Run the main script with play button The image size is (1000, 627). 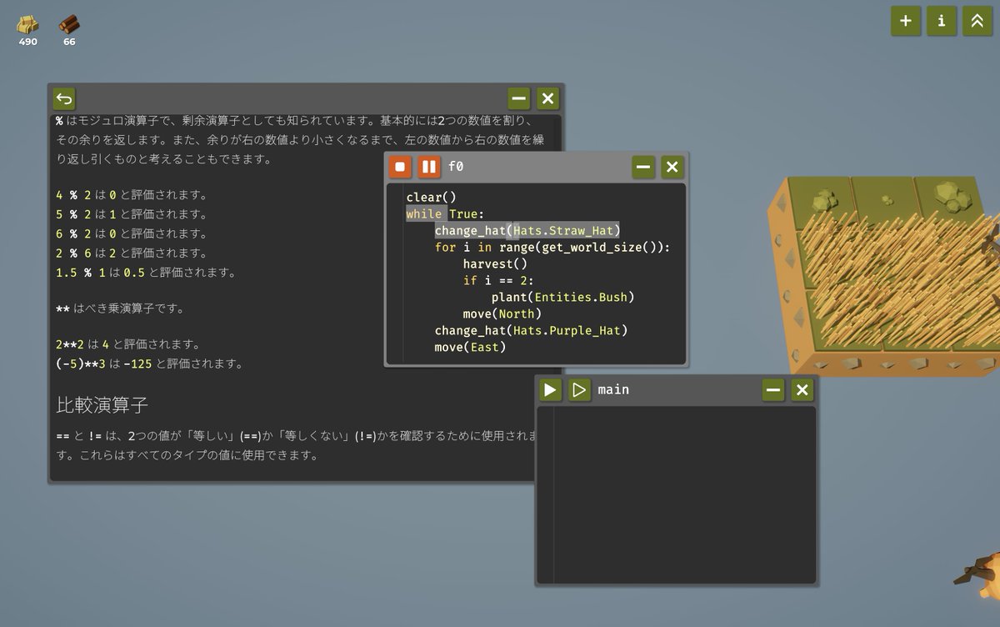point(550,389)
